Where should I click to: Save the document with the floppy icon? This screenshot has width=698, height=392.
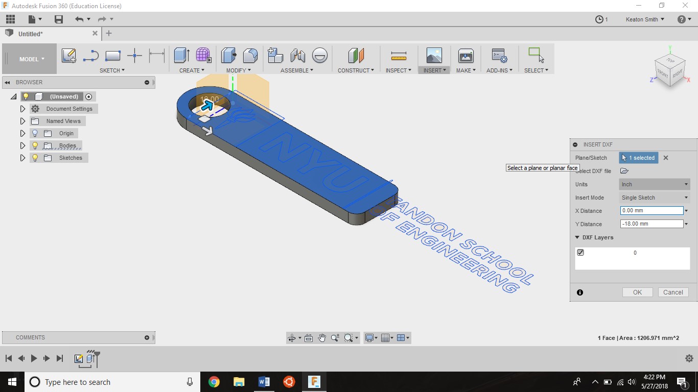click(x=59, y=19)
